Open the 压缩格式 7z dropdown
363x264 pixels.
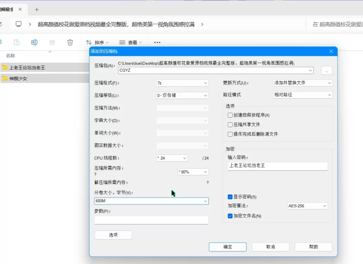[182, 83]
